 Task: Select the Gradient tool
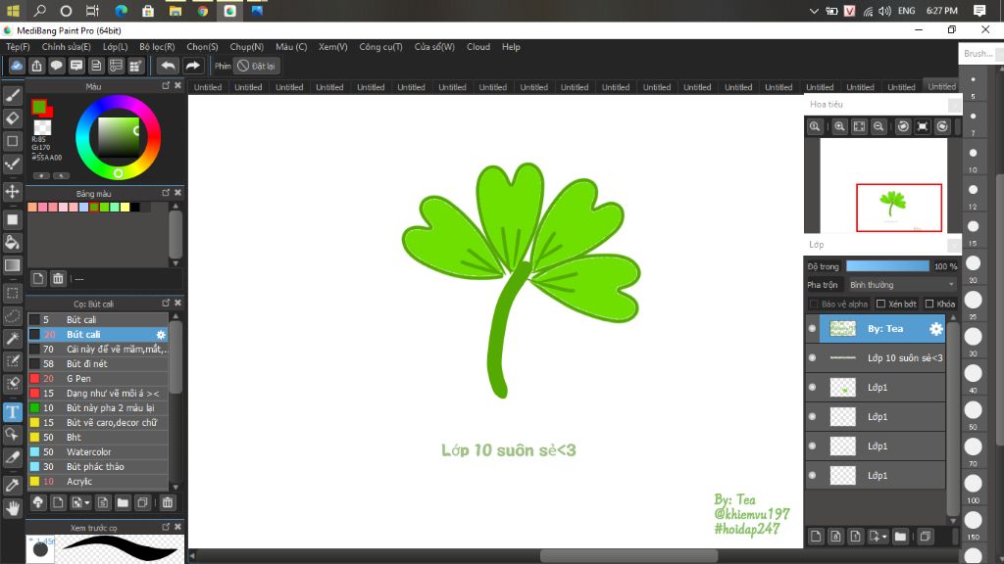[12, 265]
